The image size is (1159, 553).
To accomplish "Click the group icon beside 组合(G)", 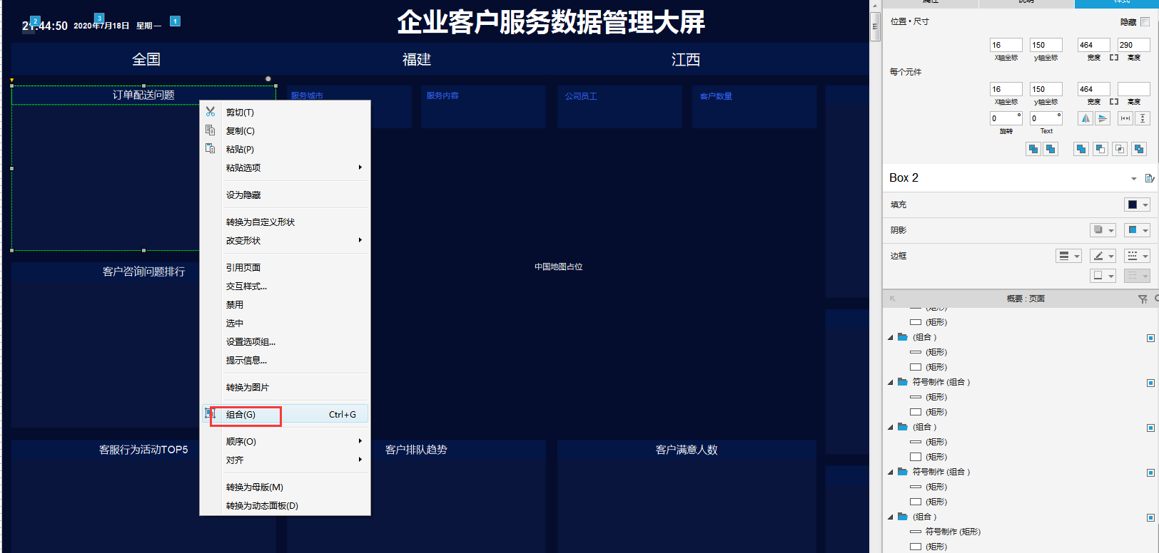I will pos(210,413).
